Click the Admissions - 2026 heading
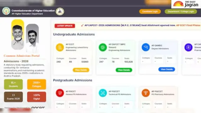Image resolution: width=201 pixels, height=113 pixels. pyautogui.click(x=16, y=61)
